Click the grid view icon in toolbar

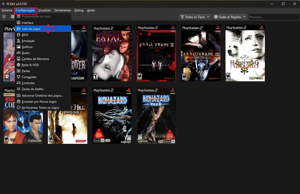pyautogui.click(x=12, y=17)
